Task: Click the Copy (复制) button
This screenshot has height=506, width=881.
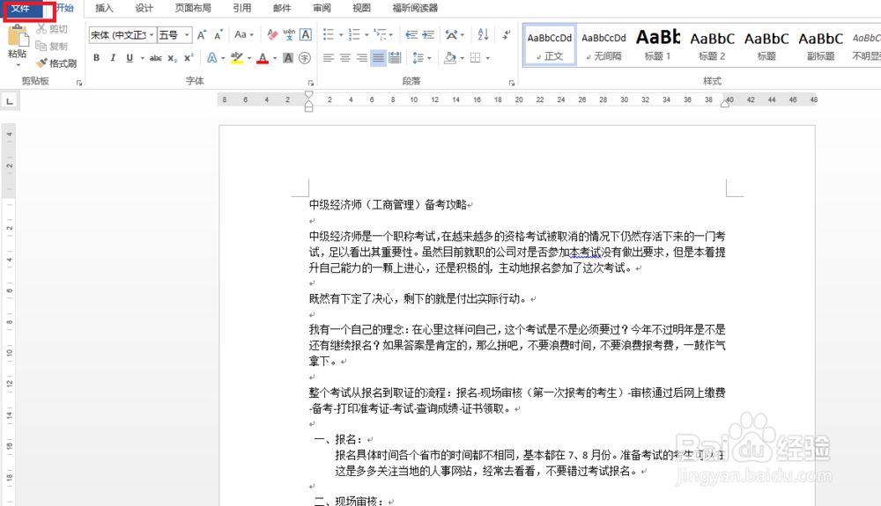Action: (x=52, y=46)
